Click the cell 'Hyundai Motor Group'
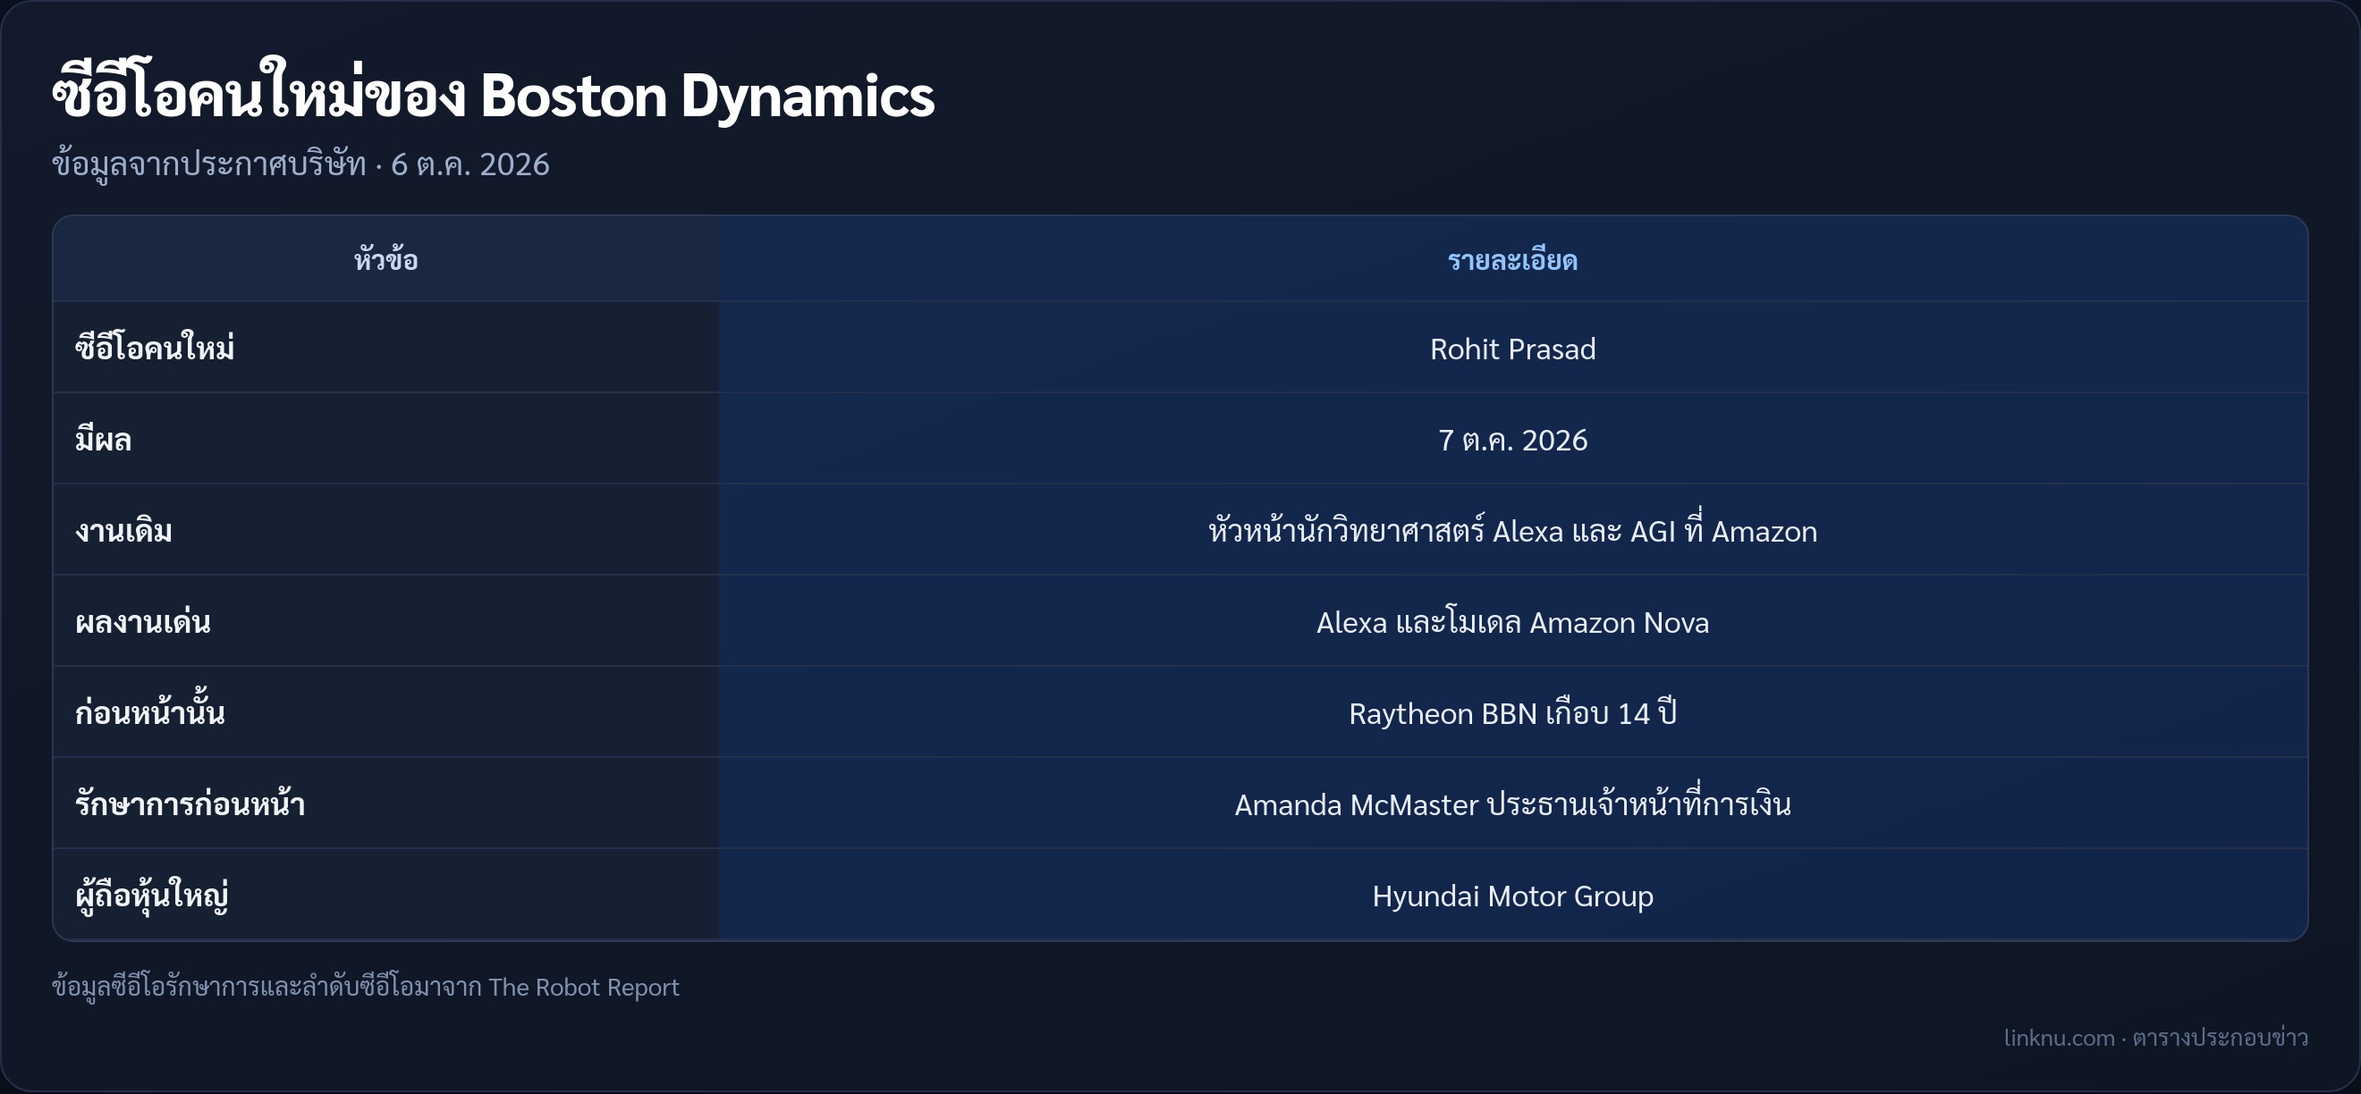The height and width of the screenshot is (1094, 2361). tap(1512, 896)
